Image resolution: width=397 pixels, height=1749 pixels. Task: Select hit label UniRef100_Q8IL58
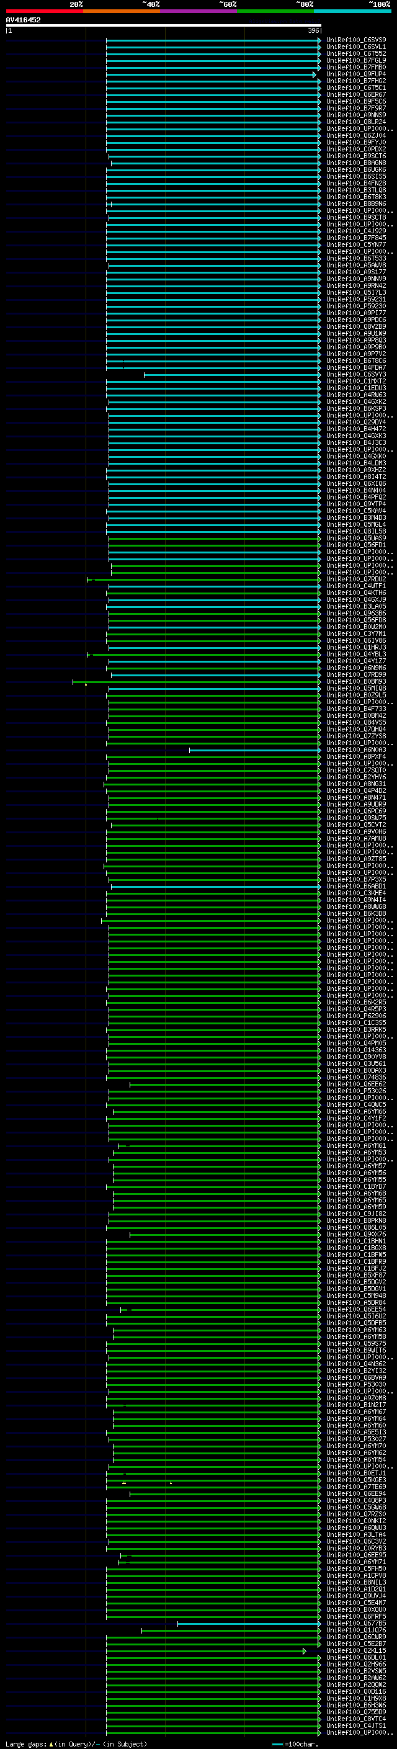(x=356, y=532)
